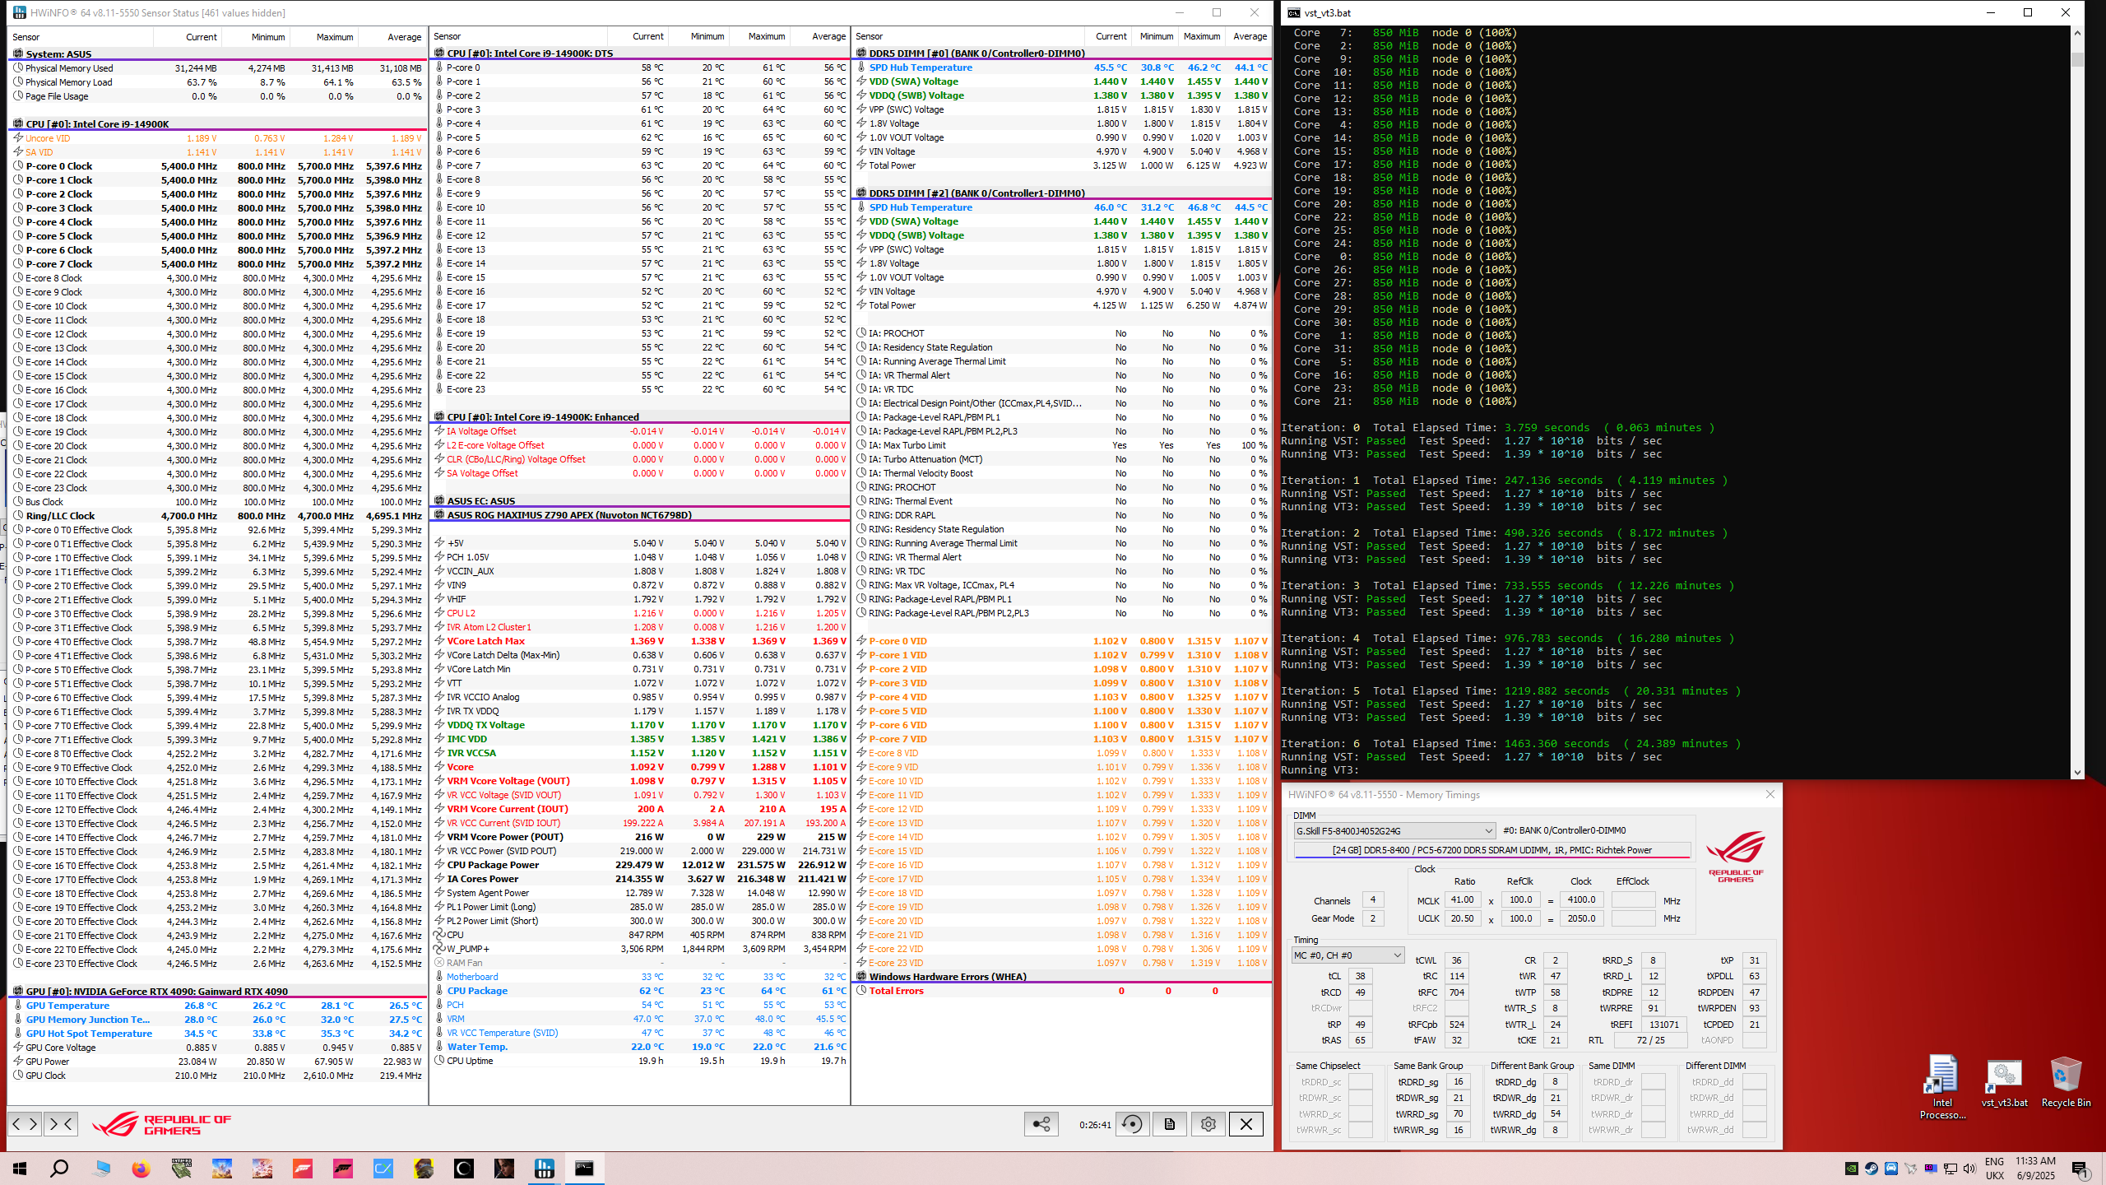Launch Firefox from the taskbar
Viewport: 2106px width, 1185px height.
(141, 1169)
